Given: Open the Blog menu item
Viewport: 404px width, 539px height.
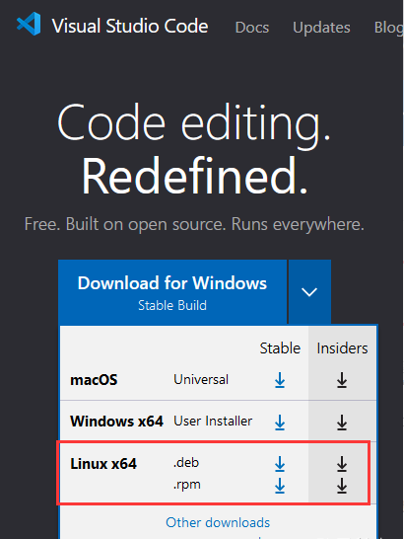Looking at the screenshot, I should (x=388, y=28).
